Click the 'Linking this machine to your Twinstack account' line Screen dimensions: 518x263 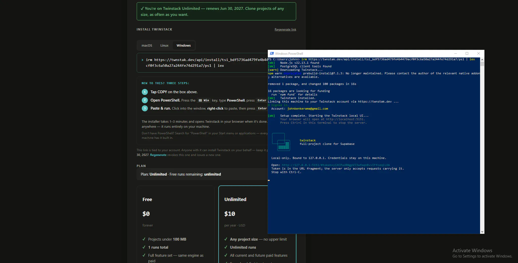pos(333,102)
